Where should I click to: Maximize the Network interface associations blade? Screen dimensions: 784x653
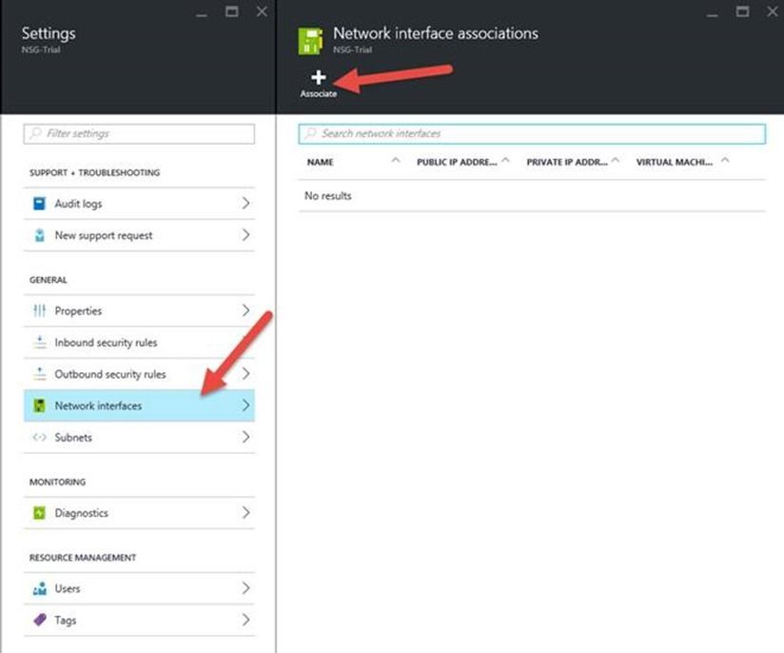coord(742,11)
